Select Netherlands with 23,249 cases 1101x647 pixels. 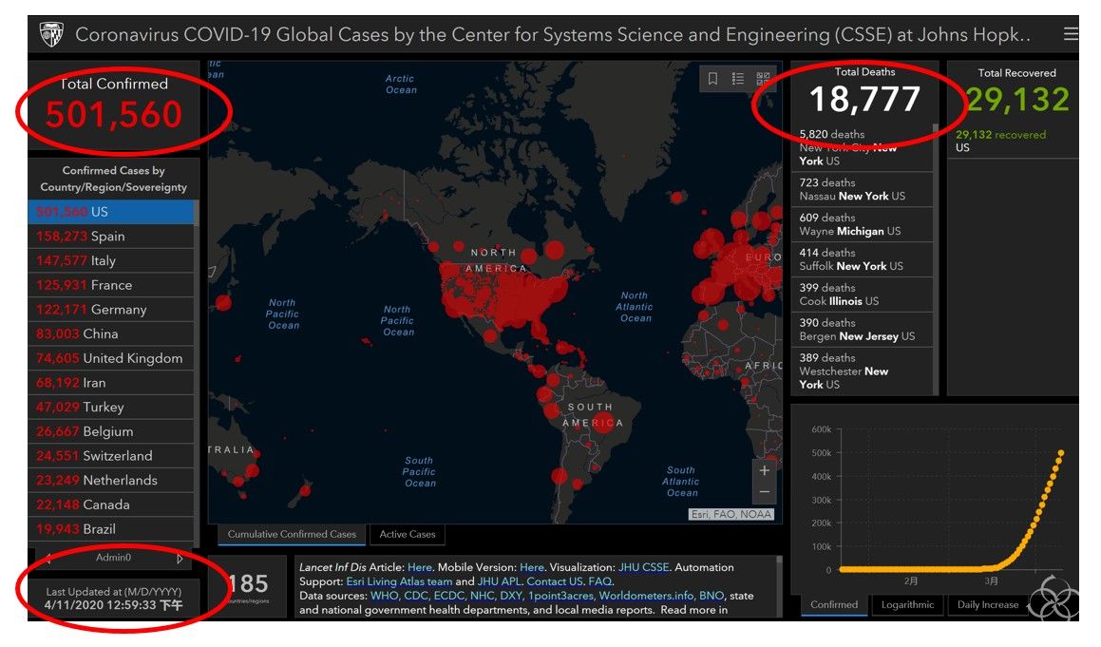tap(111, 481)
